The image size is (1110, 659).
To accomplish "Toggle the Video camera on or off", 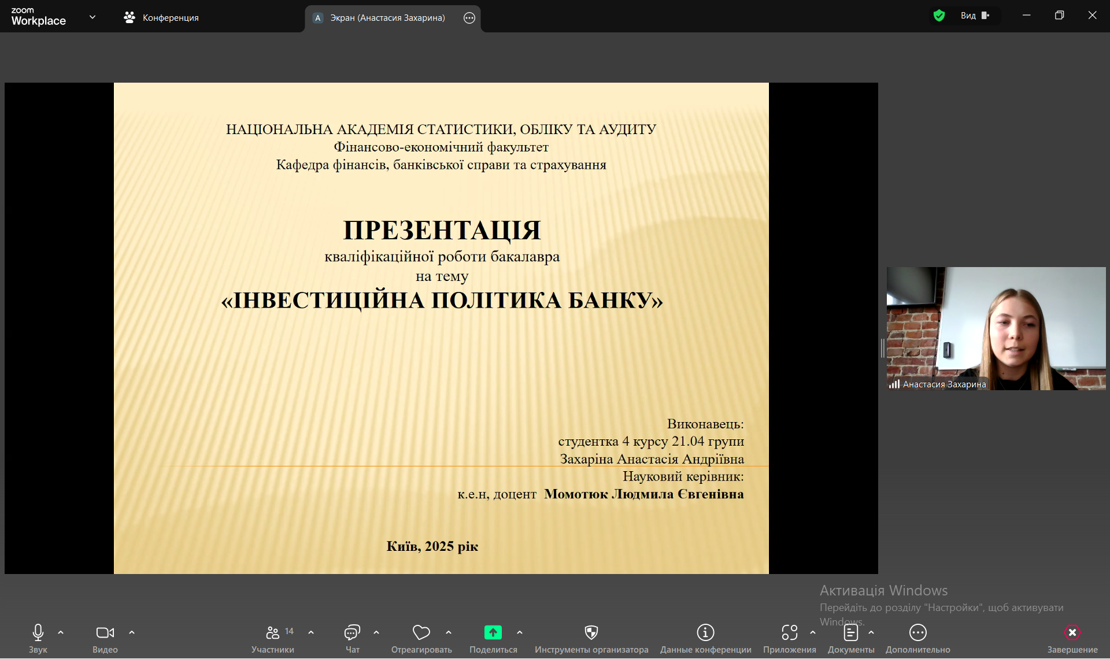I will pos(105,632).
